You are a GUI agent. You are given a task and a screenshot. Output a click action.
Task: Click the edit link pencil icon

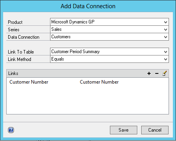click(x=165, y=73)
